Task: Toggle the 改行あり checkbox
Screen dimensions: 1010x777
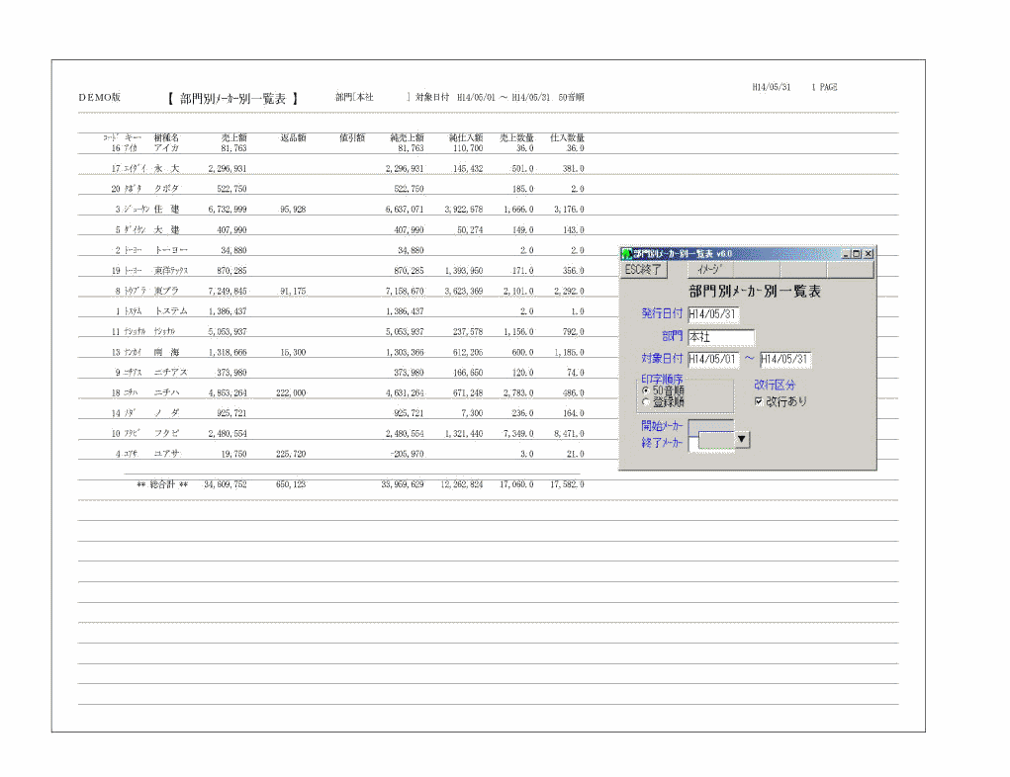Action: 759,401
